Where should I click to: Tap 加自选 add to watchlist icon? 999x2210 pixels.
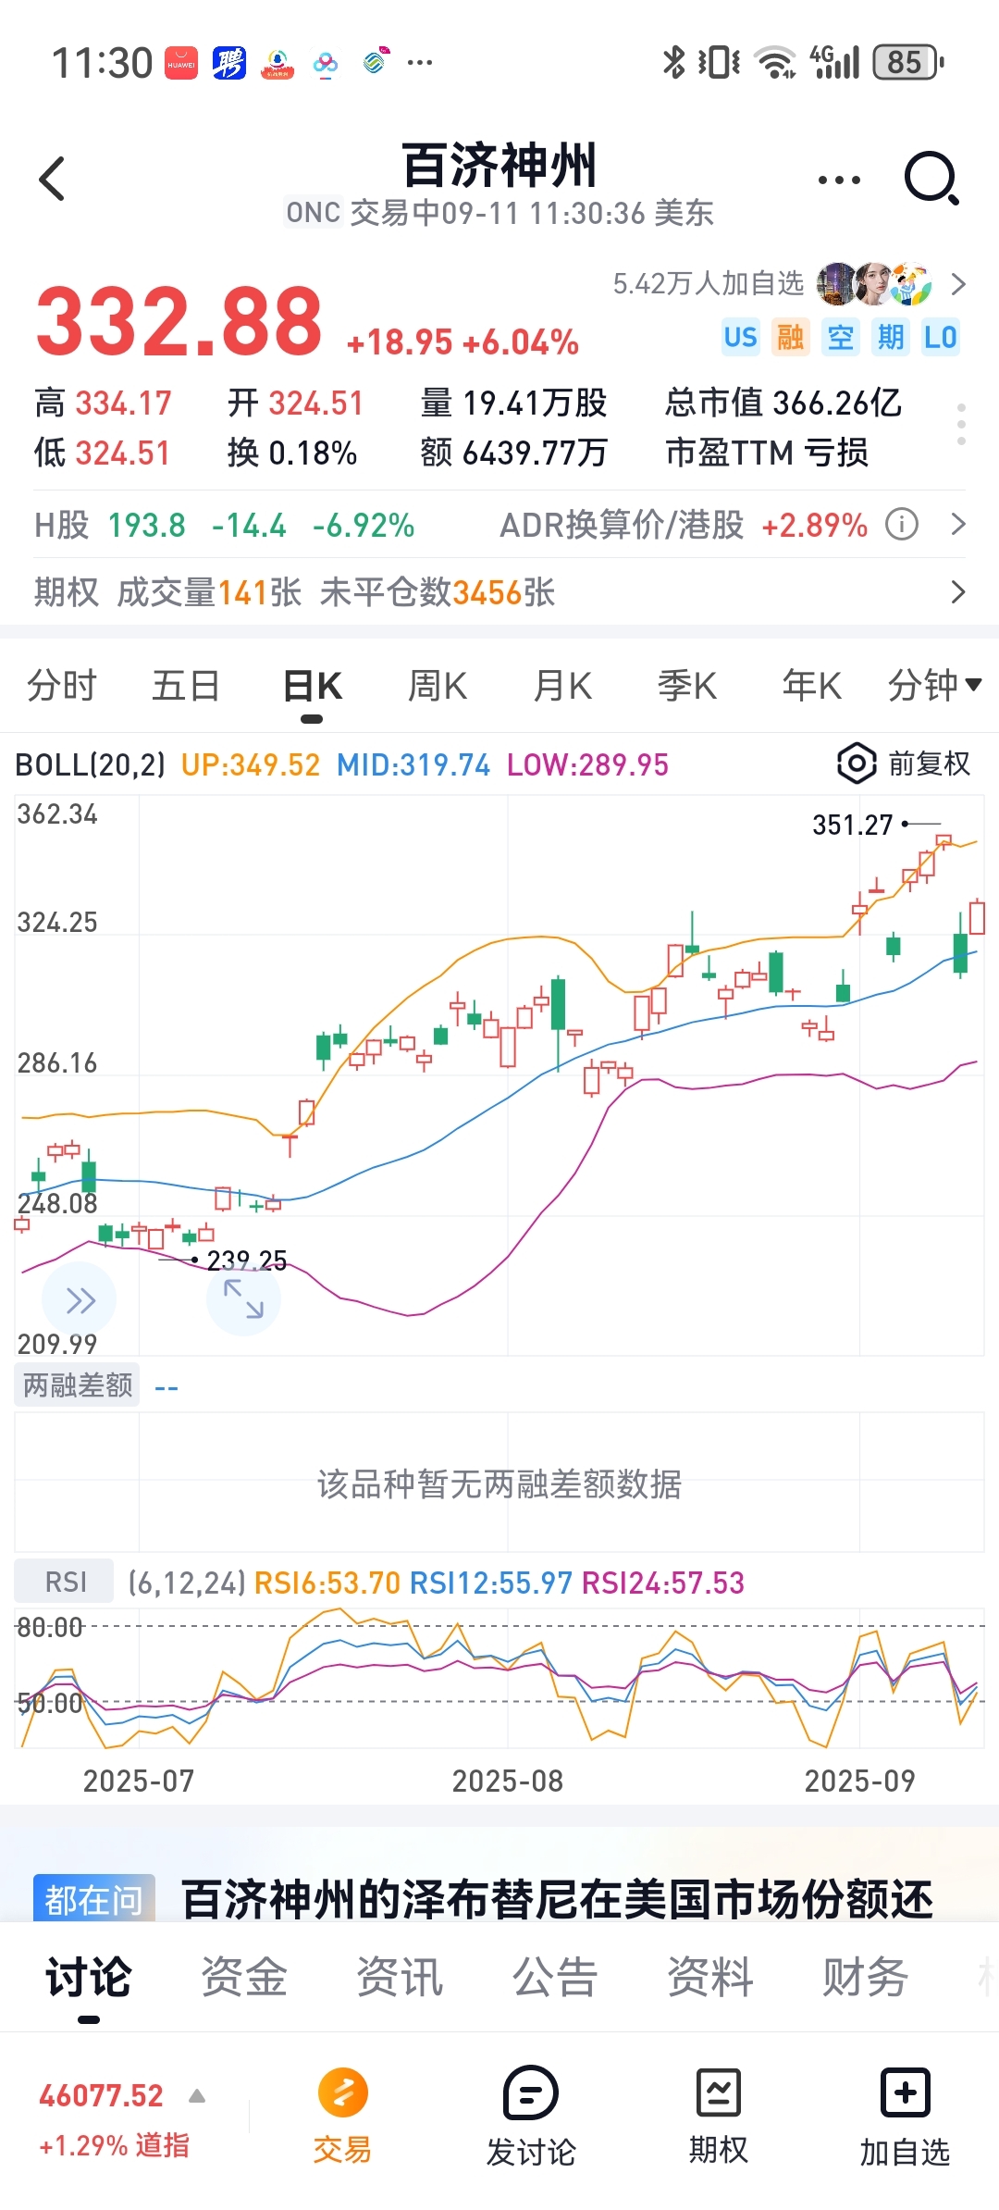[x=905, y=2117]
